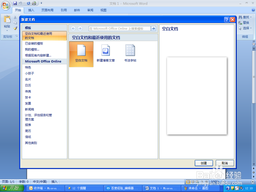Open the Clipboard pane launcher
The image size is (256, 192).
pos(17,36)
